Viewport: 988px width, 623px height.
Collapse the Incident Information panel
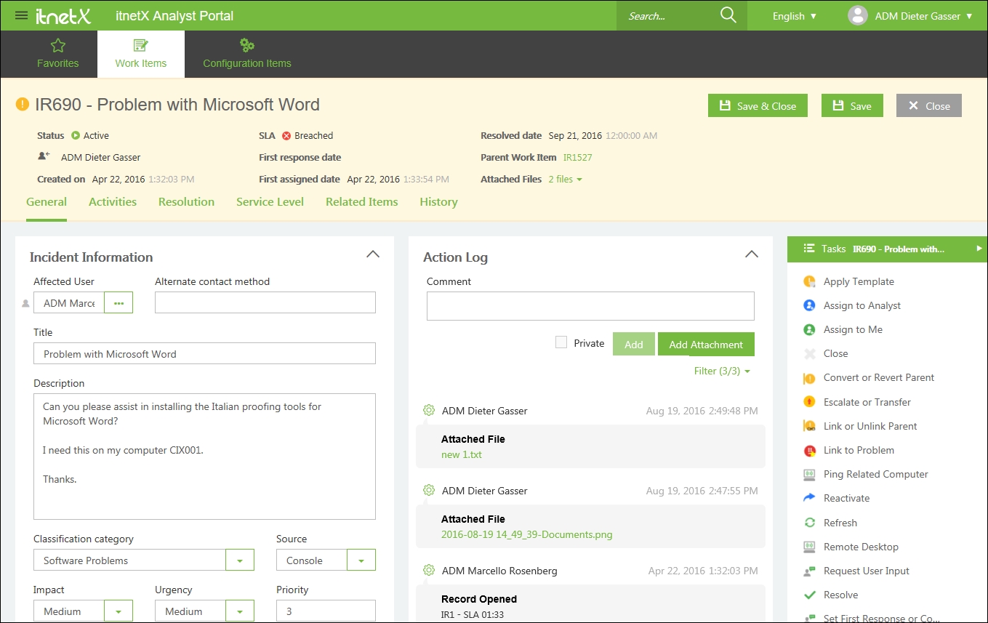coord(372,254)
